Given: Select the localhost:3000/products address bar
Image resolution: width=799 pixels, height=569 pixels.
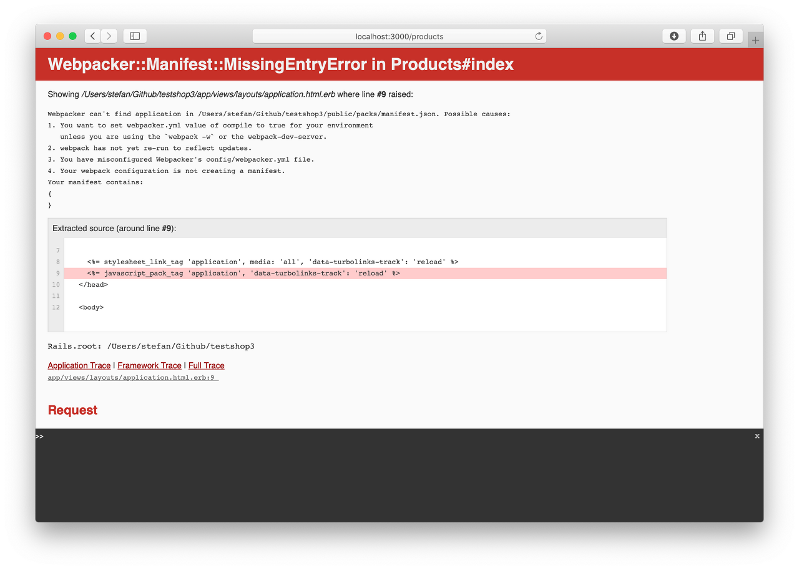Looking at the screenshot, I should click(x=399, y=36).
